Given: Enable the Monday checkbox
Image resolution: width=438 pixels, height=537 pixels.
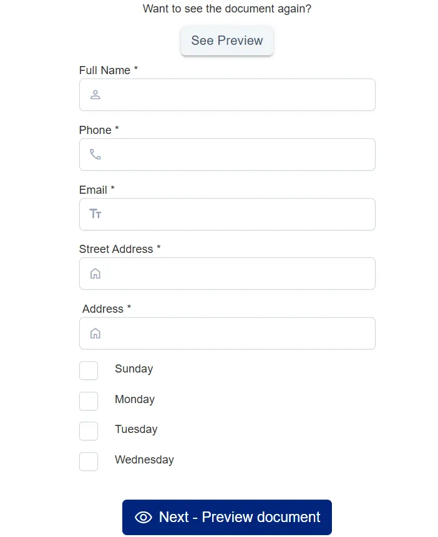Looking at the screenshot, I should point(89,401).
